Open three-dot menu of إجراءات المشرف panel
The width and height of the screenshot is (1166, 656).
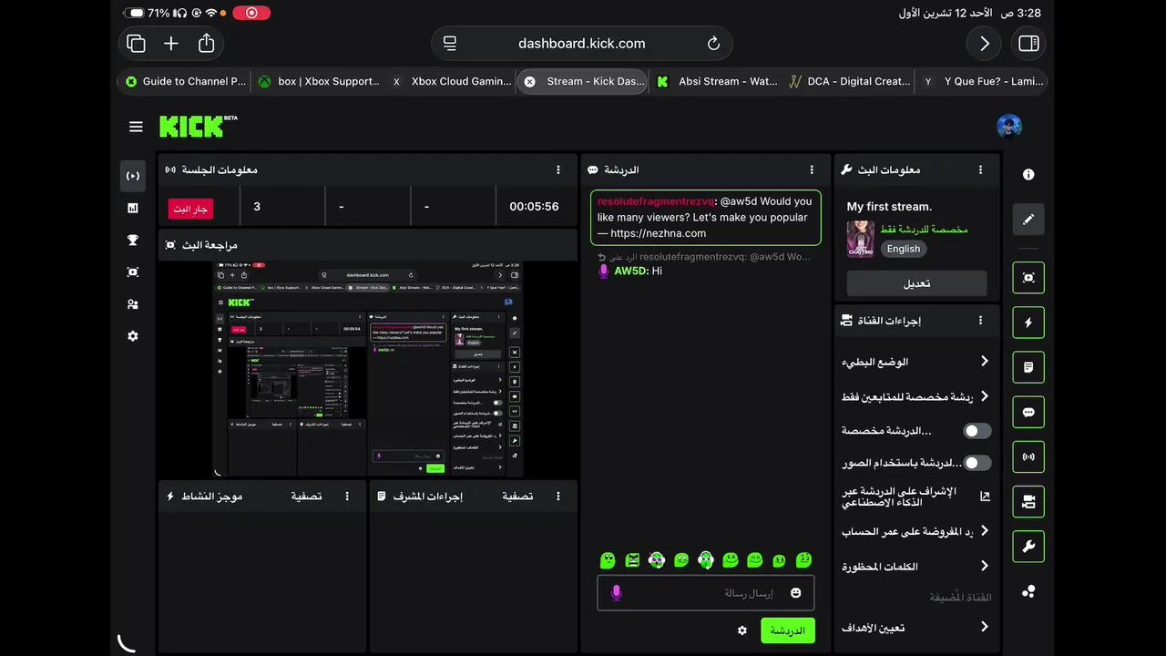[558, 497]
